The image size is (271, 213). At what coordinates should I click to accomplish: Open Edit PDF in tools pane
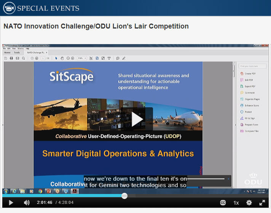click(x=247, y=80)
